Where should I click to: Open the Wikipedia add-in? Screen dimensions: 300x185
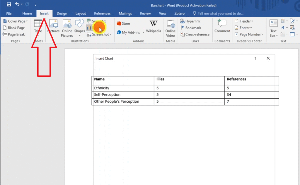coord(154,26)
